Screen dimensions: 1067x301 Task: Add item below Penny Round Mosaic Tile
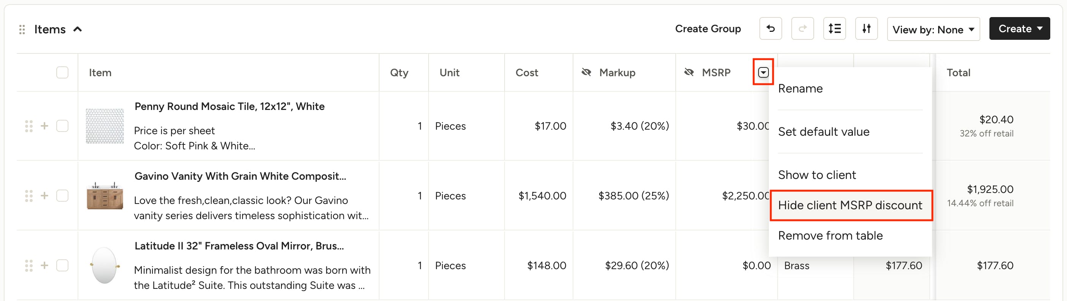(44, 126)
